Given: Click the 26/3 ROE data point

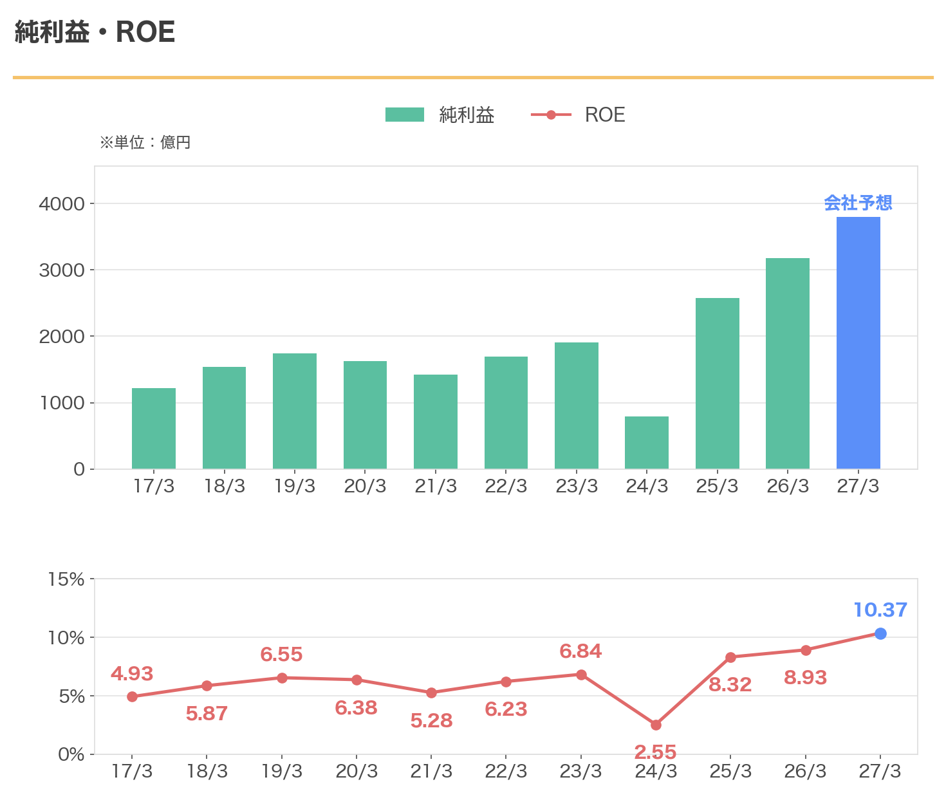Looking at the screenshot, I should pyautogui.click(x=806, y=650).
